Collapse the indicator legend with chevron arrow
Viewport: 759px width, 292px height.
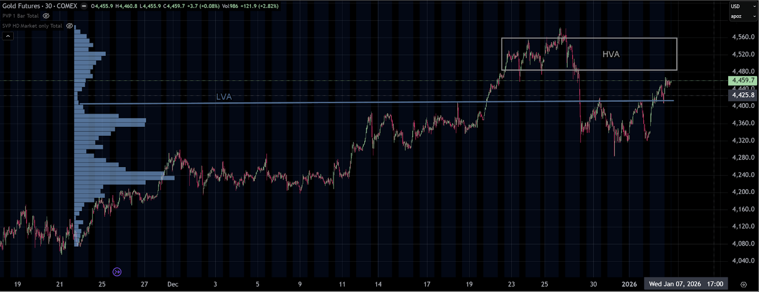pyautogui.click(x=8, y=36)
